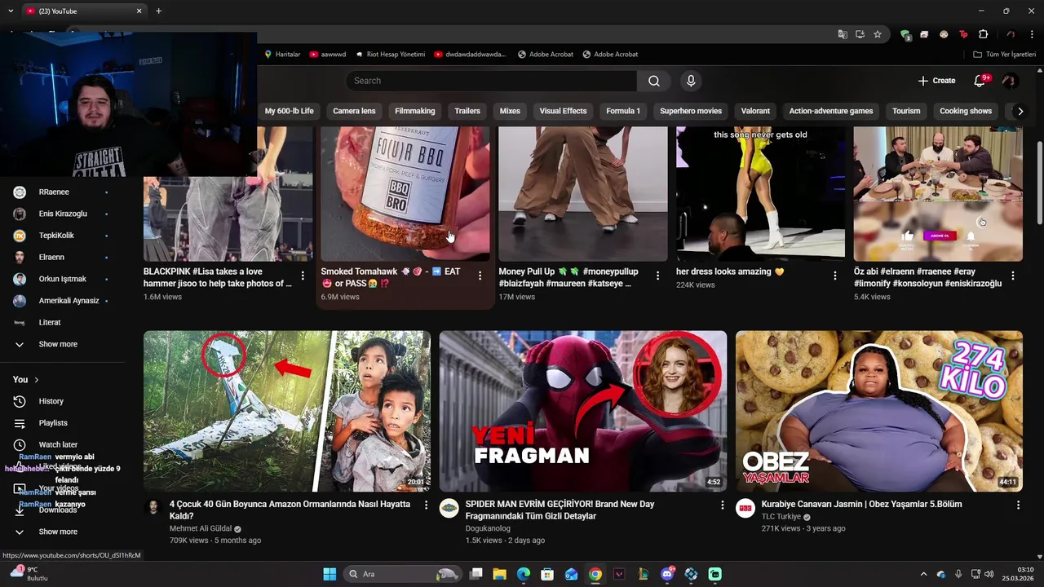Play the Amazon plane crash thumbnail
The image size is (1044, 587).
pyautogui.click(x=287, y=411)
